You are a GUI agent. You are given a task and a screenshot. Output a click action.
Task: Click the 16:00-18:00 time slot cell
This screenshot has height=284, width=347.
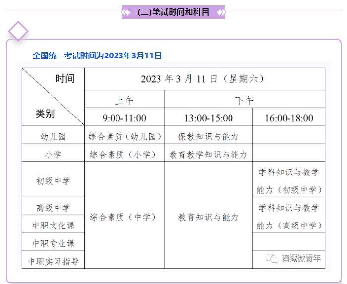tap(289, 117)
